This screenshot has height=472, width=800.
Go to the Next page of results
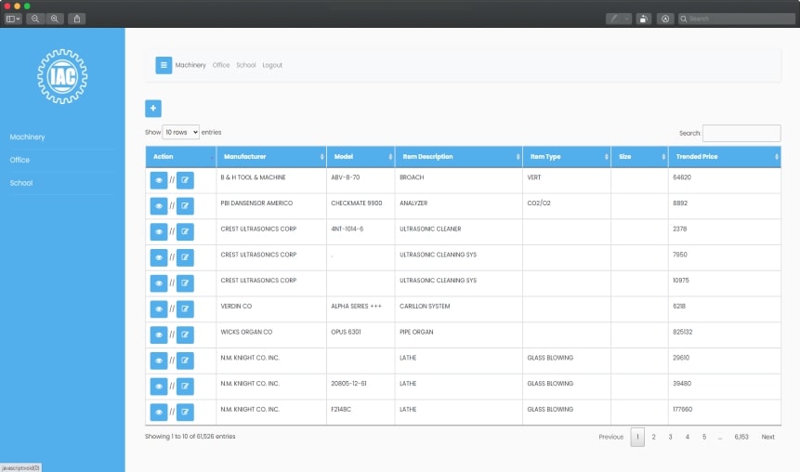[767, 437]
